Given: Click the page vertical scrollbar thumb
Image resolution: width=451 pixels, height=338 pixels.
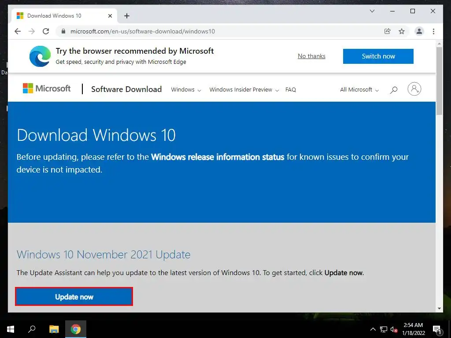Looking at the screenshot, I should (439, 81).
